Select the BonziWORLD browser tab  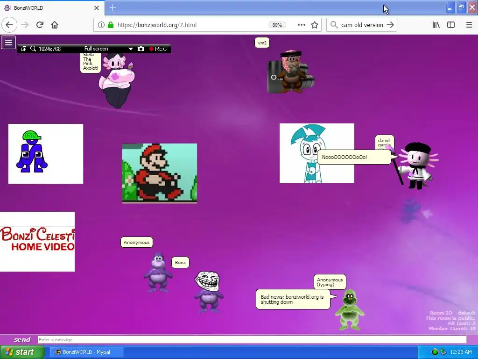click(x=52, y=8)
